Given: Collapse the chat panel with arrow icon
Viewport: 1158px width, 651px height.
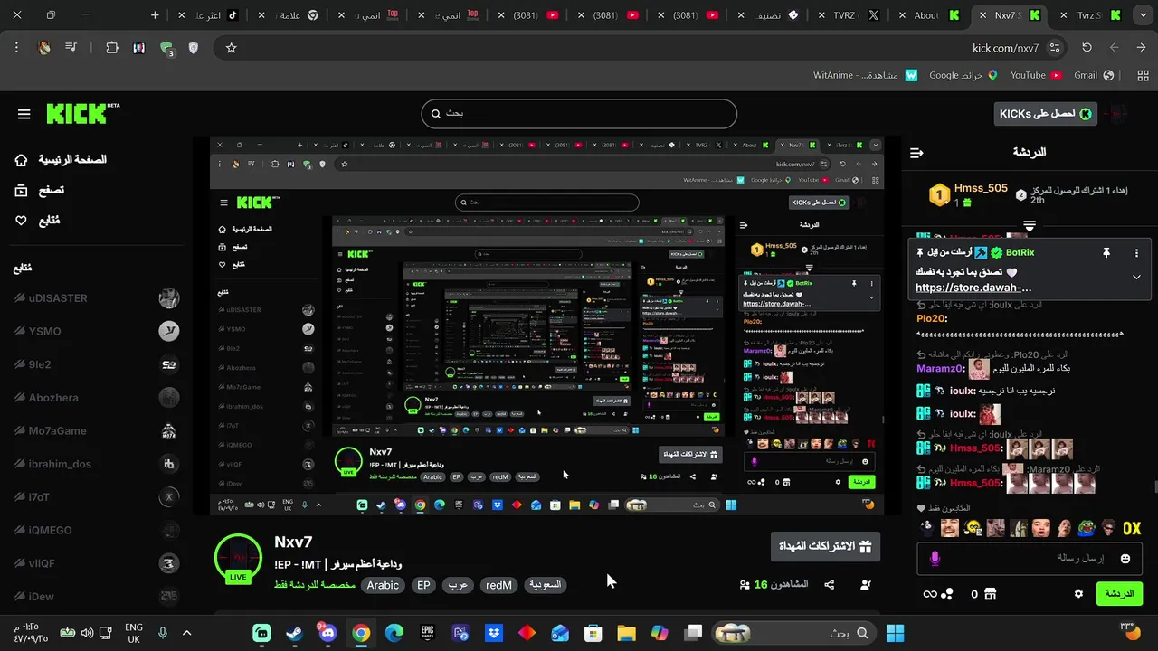Looking at the screenshot, I should pos(916,153).
